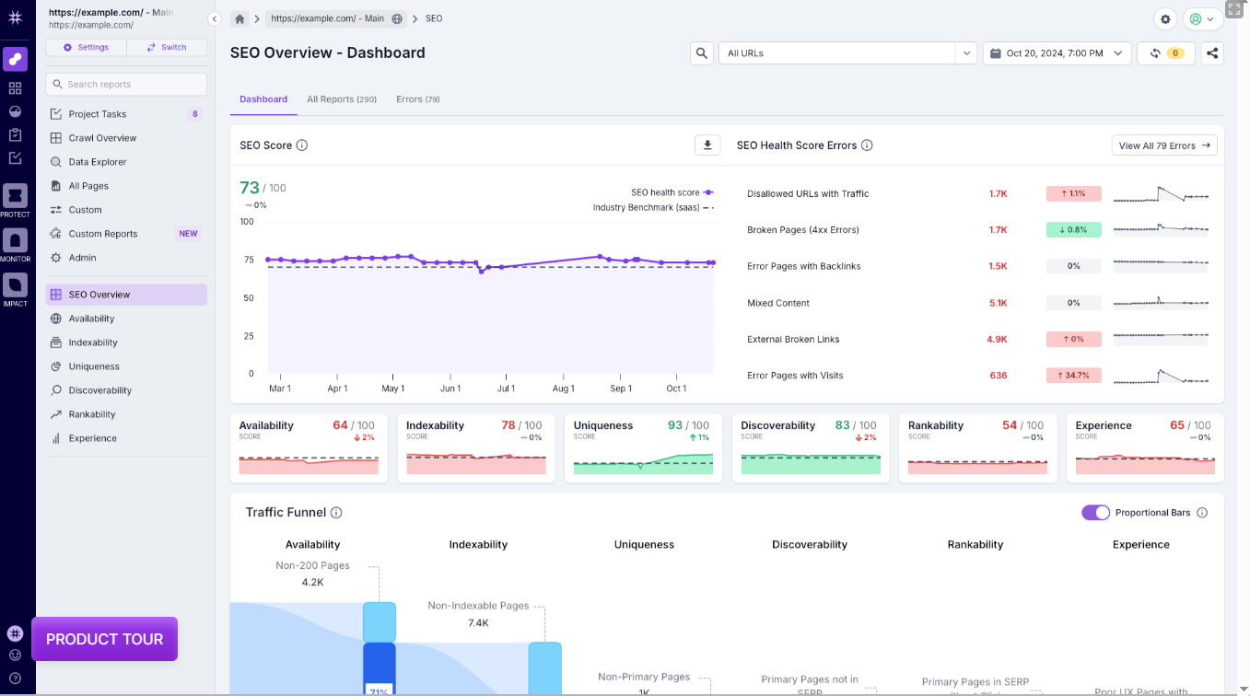The image size is (1250, 696).
Task: Click View All 79 Errors button
Action: click(x=1164, y=145)
